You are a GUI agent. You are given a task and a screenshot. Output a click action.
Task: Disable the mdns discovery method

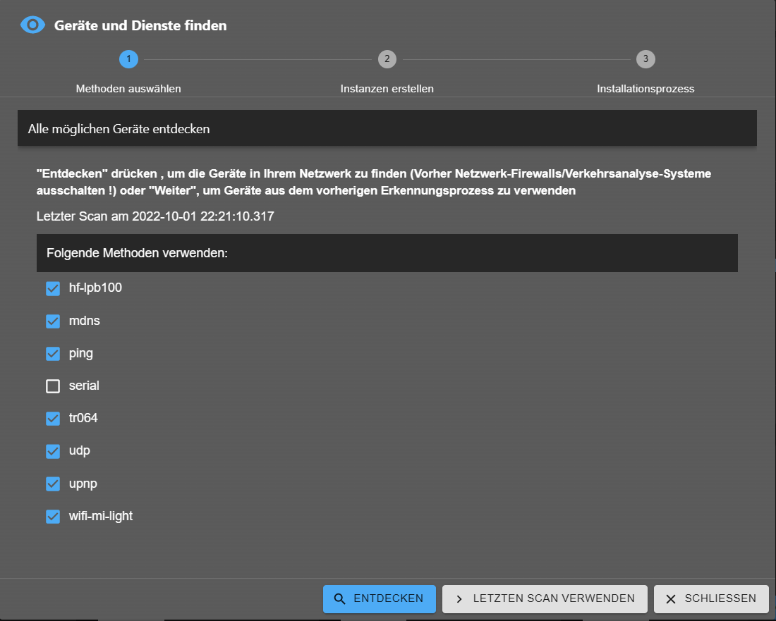[x=53, y=321]
